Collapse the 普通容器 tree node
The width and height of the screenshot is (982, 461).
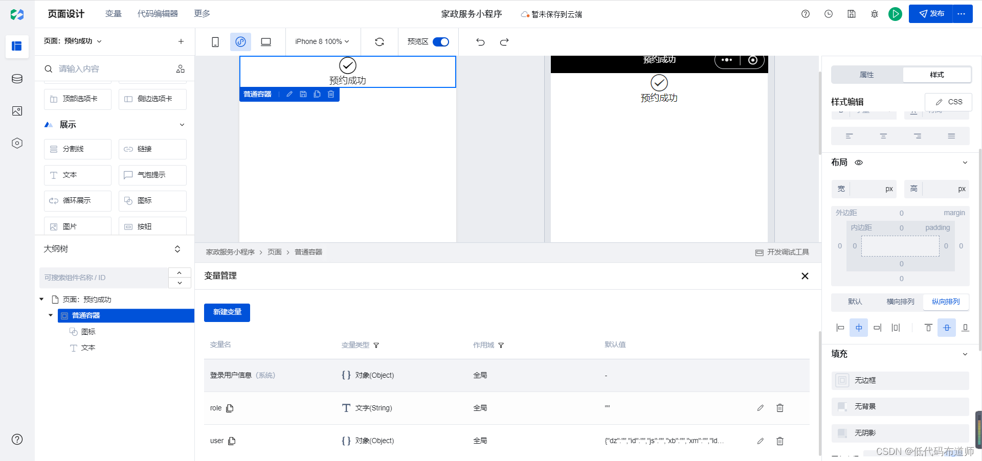51,315
